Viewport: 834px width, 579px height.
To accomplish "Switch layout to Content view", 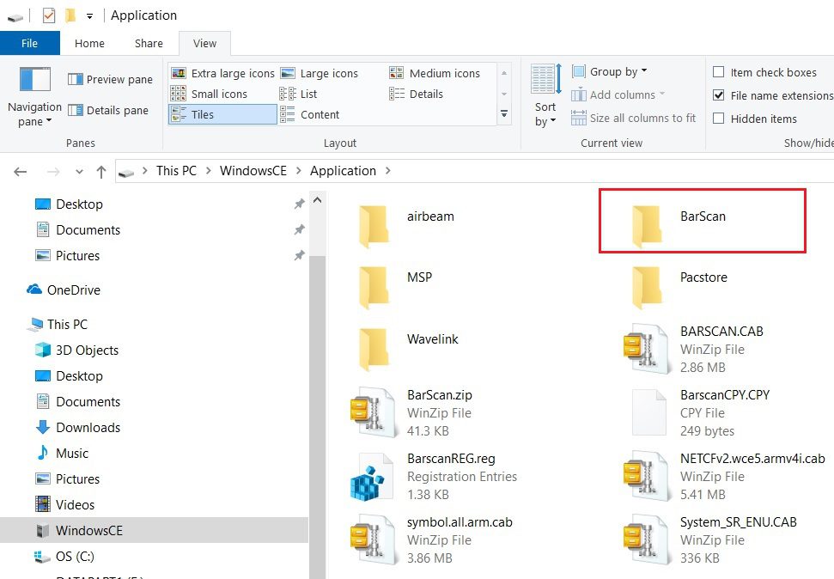I will (x=309, y=114).
